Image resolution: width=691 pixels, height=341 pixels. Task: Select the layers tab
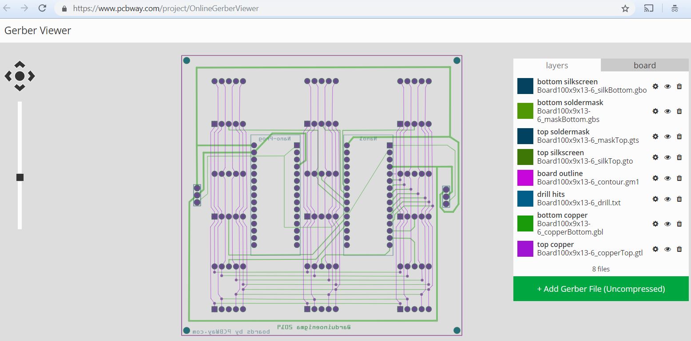pyautogui.click(x=556, y=65)
